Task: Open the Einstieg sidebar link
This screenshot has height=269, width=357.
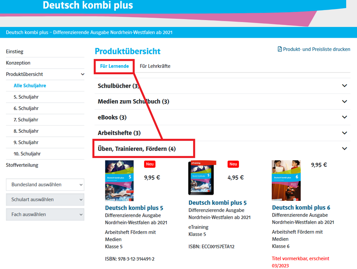Action: (x=15, y=52)
